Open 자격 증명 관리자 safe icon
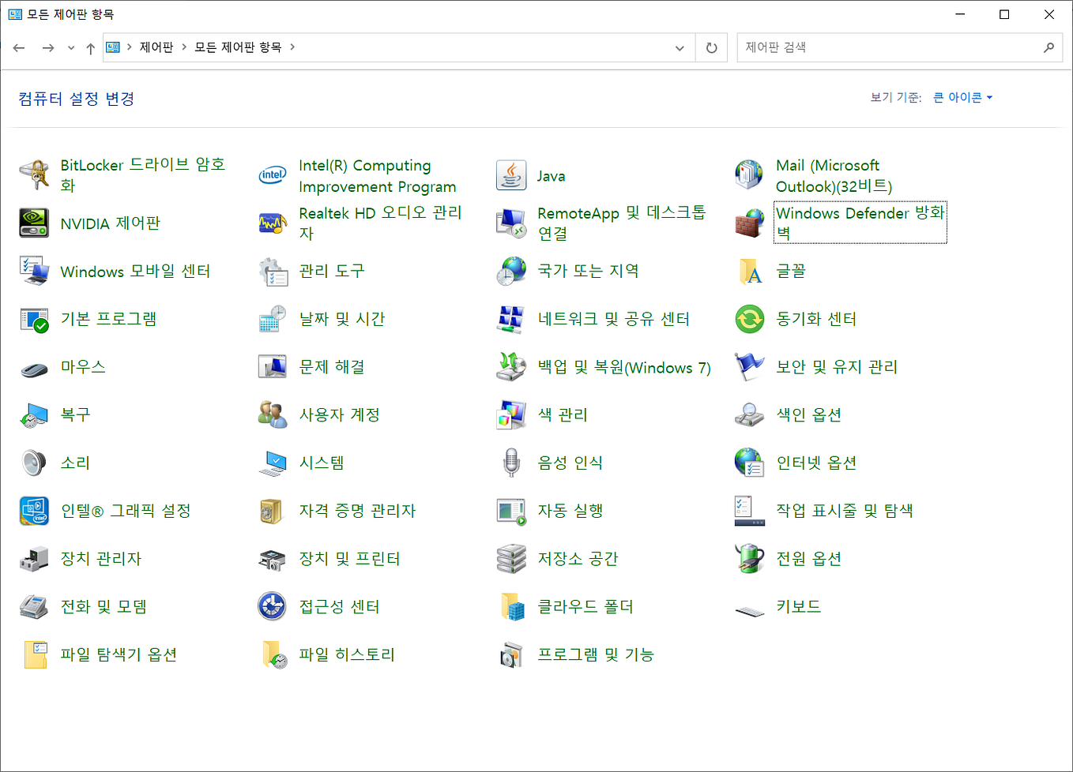 pyautogui.click(x=273, y=511)
